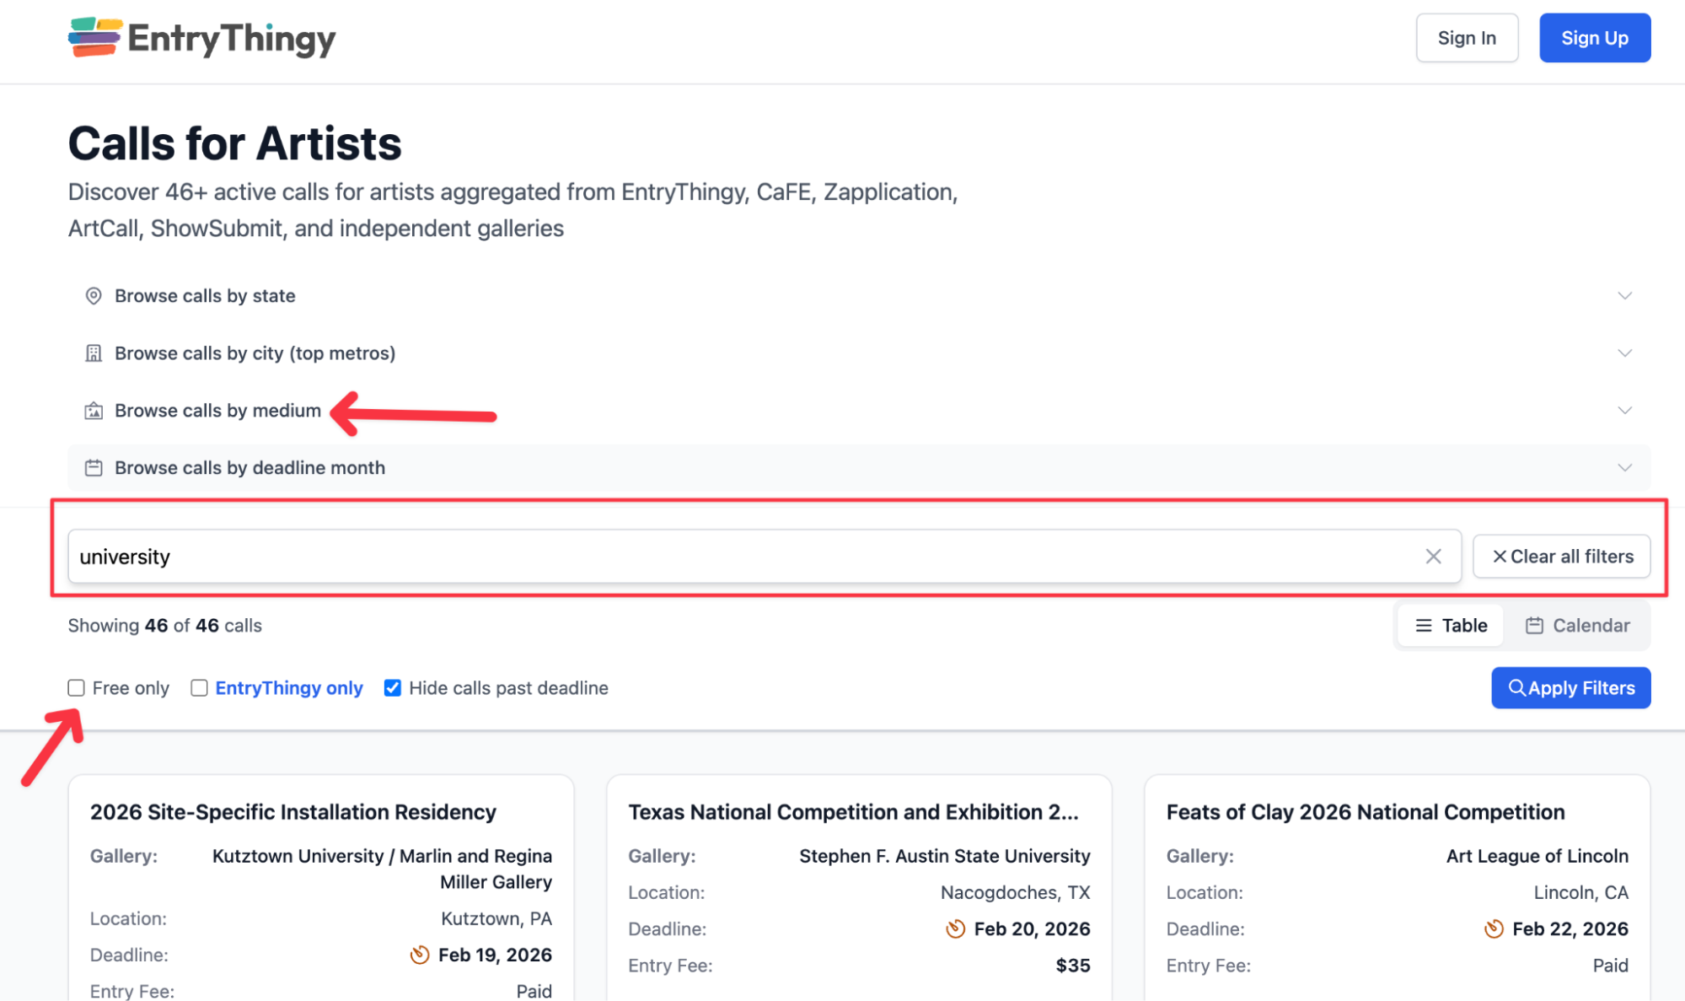This screenshot has width=1685, height=1001.
Task: Click the calendar icon beside Browse calls by deadline month
Action: (94, 468)
